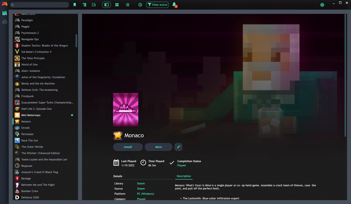Viewport: 351px width, 204px height.
Task: Open the Playnite library view
Action: [x=4, y=13]
